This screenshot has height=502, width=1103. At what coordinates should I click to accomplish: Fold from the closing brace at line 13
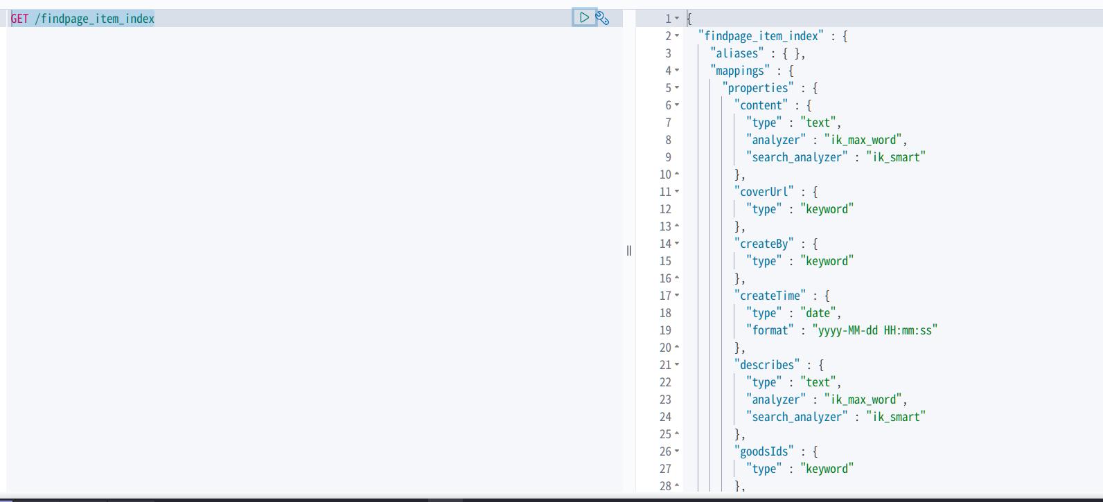pos(677,226)
